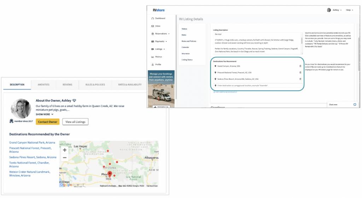Click the Listings RV icon

[x=152, y=49]
